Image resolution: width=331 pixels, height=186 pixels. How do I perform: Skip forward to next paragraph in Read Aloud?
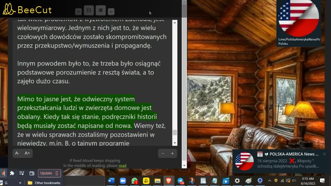pyautogui.click(x=111, y=11)
